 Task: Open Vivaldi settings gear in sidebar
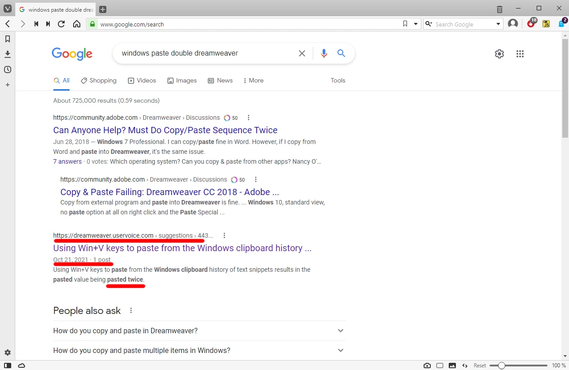pos(8,353)
